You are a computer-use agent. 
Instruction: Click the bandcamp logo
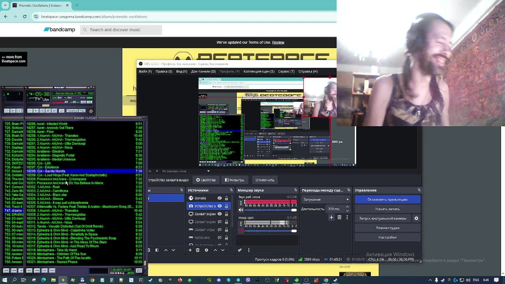coord(59,30)
